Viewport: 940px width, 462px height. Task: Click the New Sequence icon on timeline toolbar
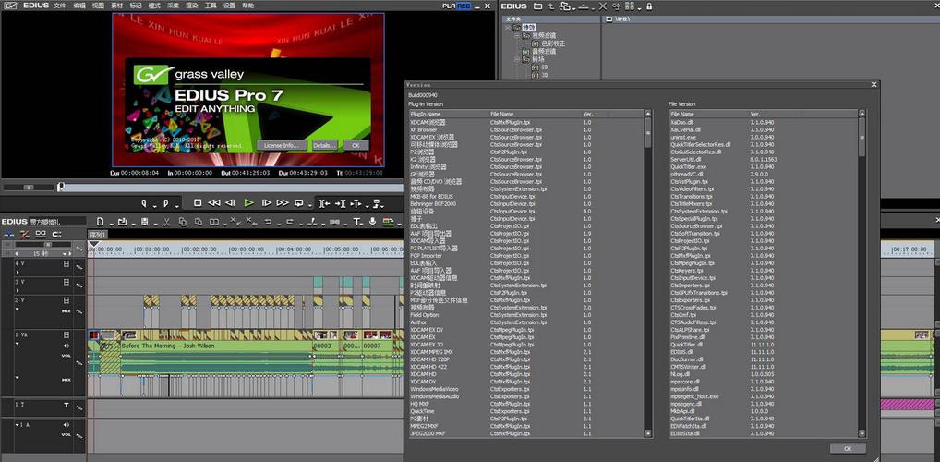click(x=100, y=222)
